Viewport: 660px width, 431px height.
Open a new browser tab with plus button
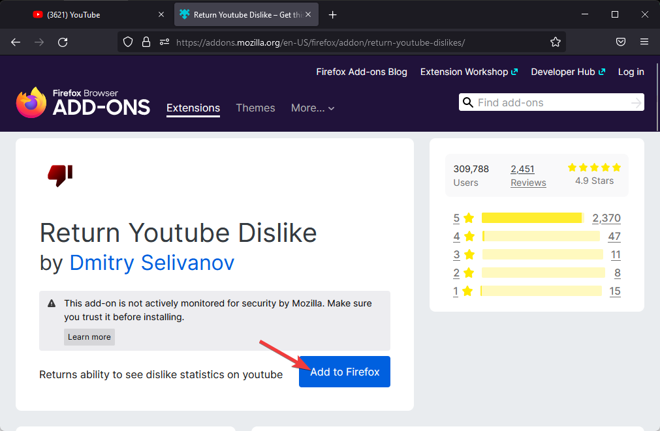pos(332,14)
